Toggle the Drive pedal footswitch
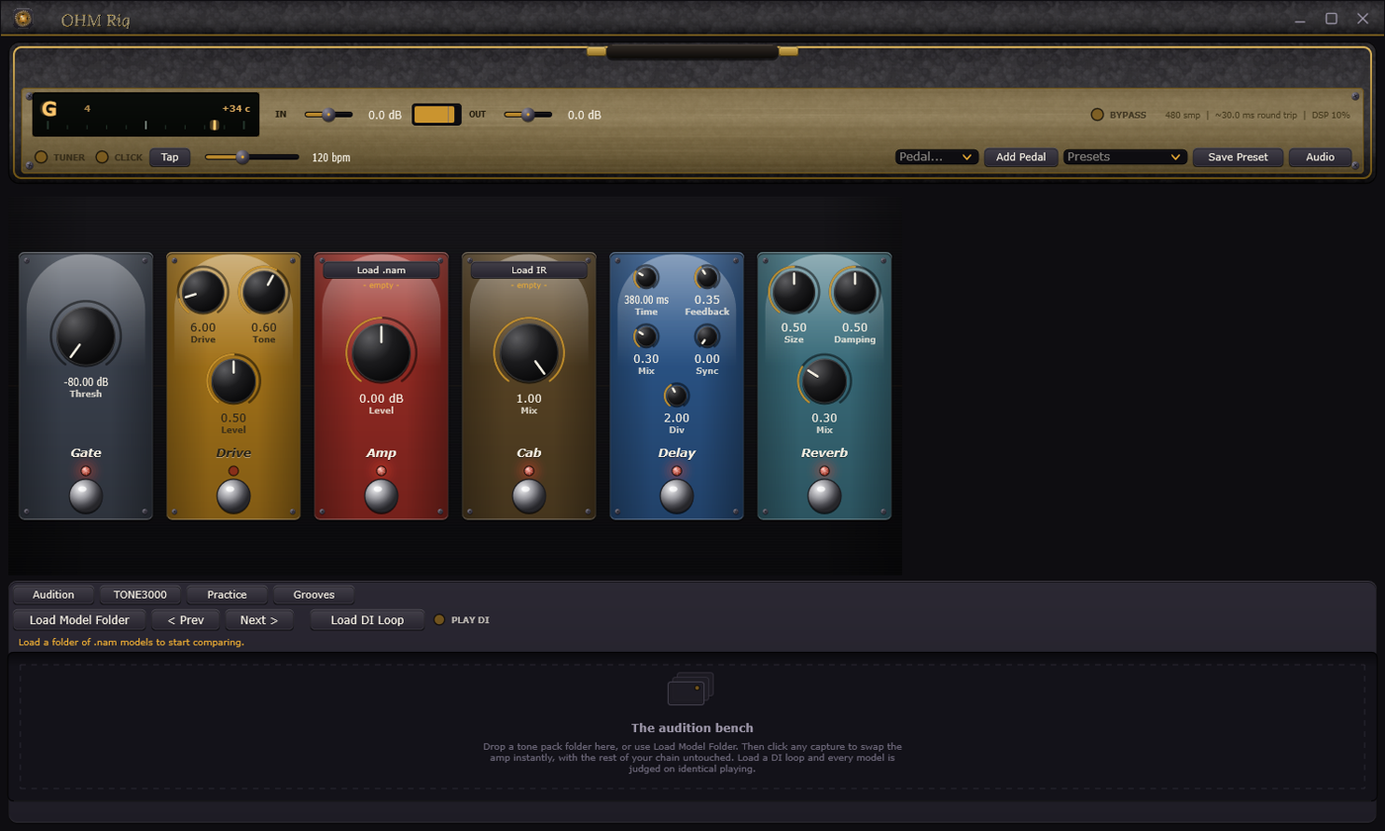Viewport: 1385px width, 831px height. pyautogui.click(x=233, y=497)
